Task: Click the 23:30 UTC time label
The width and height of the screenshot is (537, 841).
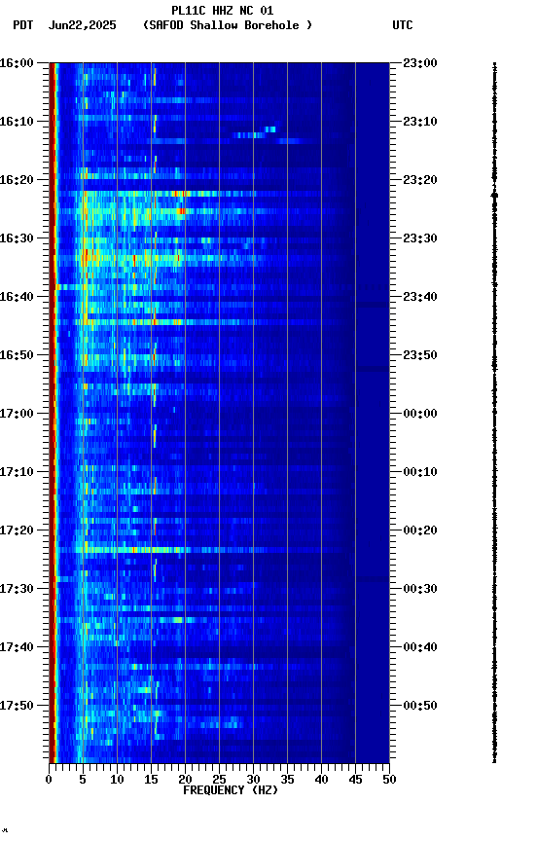Action: pyautogui.click(x=420, y=238)
